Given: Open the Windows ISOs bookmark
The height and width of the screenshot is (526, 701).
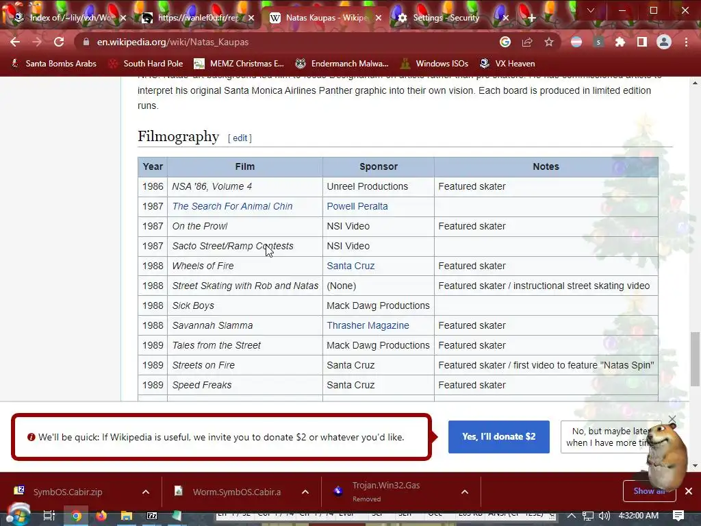Looking at the screenshot, I should point(435,64).
